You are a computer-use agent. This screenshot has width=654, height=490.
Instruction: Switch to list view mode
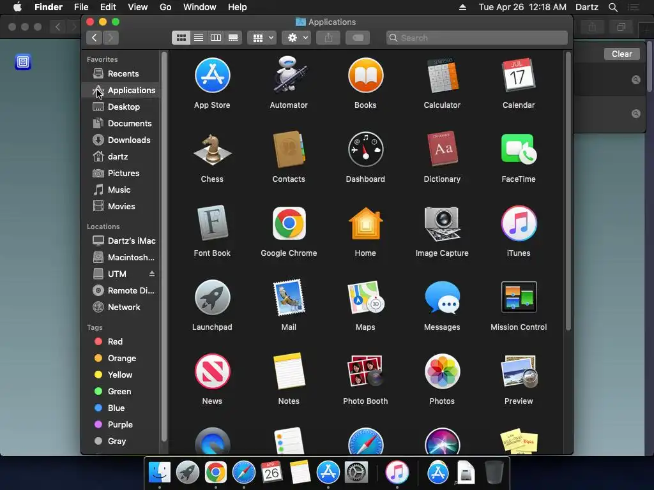[199, 38]
